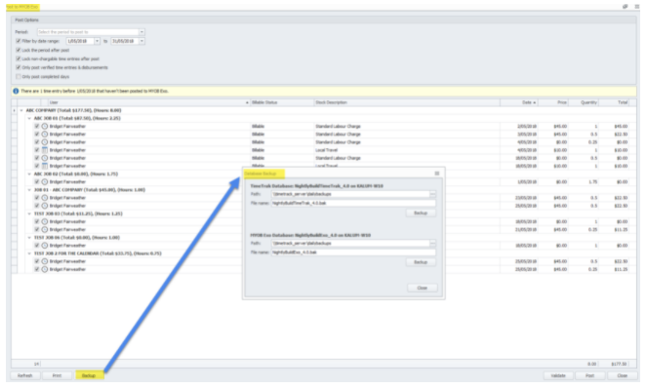Viewport: 648px width, 389px height.
Task: Click the $177.50 grand total in the footer
Action: tap(619, 364)
